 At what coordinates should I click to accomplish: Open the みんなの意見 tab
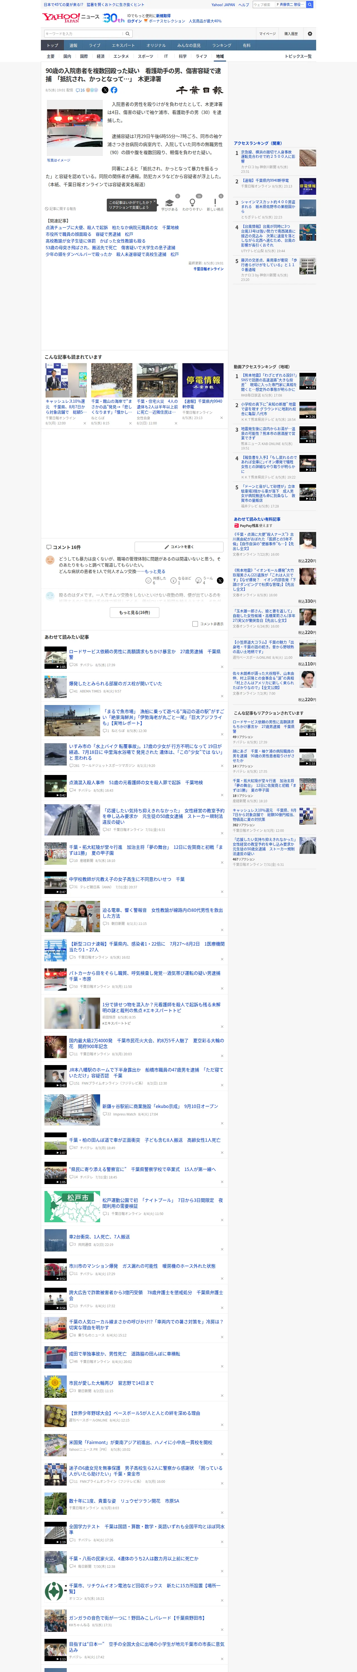pyautogui.click(x=189, y=45)
